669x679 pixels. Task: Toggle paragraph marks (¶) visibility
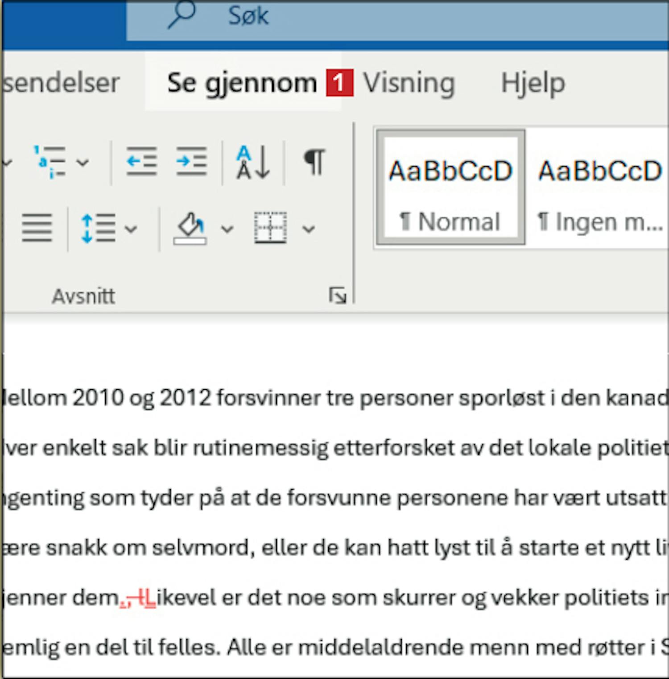coord(314,162)
